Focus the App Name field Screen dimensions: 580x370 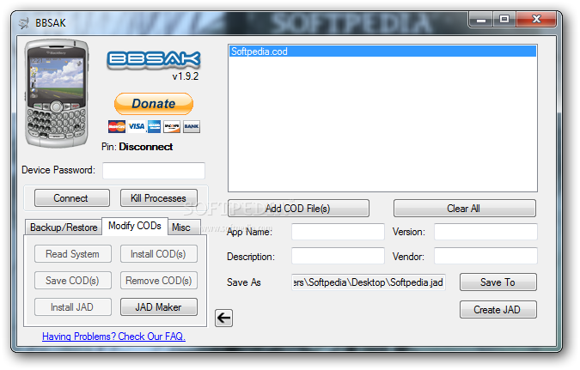coord(338,232)
